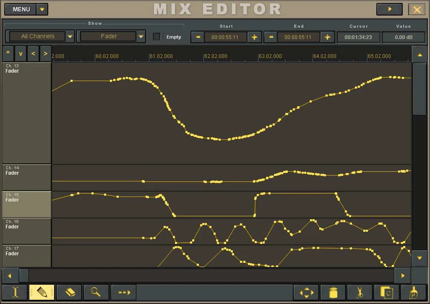
Task: Click the play arrow button at top right
Action: click(389, 9)
